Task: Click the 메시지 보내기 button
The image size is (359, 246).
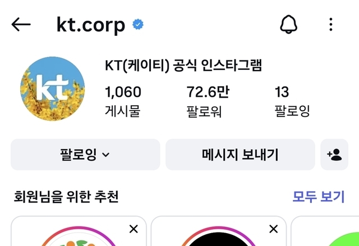Action: [240, 154]
